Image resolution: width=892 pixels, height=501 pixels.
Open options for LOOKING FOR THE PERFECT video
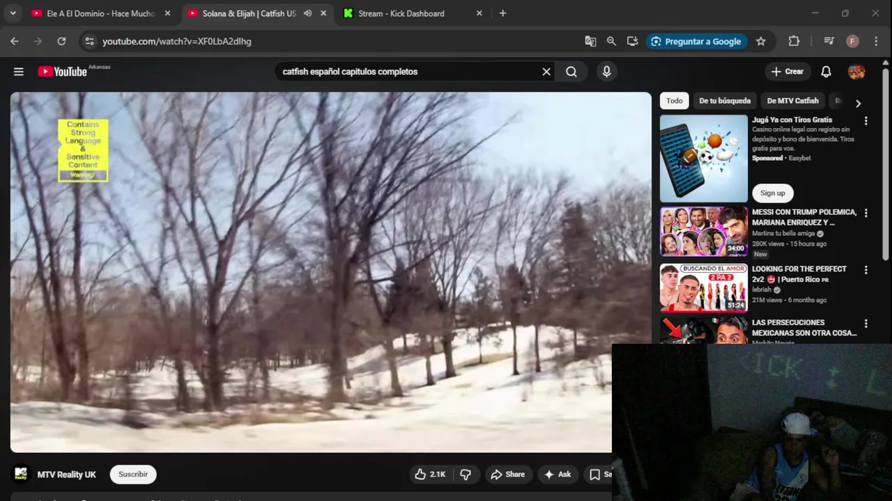coord(866,270)
